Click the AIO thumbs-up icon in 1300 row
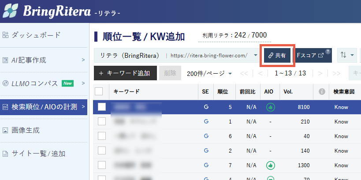This screenshot has width=361, height=180. coord(271,165)
